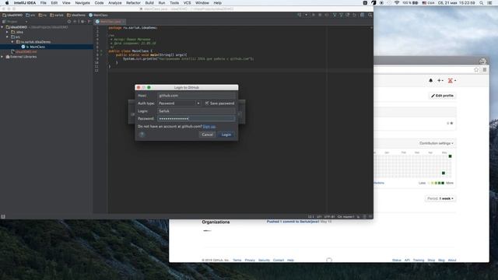Open the Navigate menu
The width and height of the screenshot is (498, 280).
click(82, 3)
